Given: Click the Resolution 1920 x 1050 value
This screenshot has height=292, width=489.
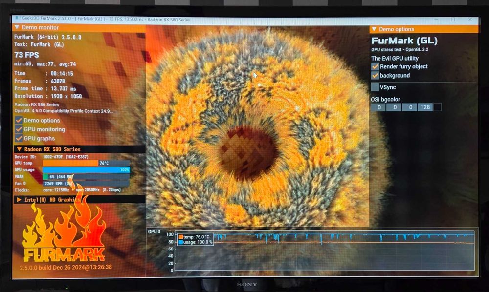Looking at the screenshot, I should coord(67,96).
